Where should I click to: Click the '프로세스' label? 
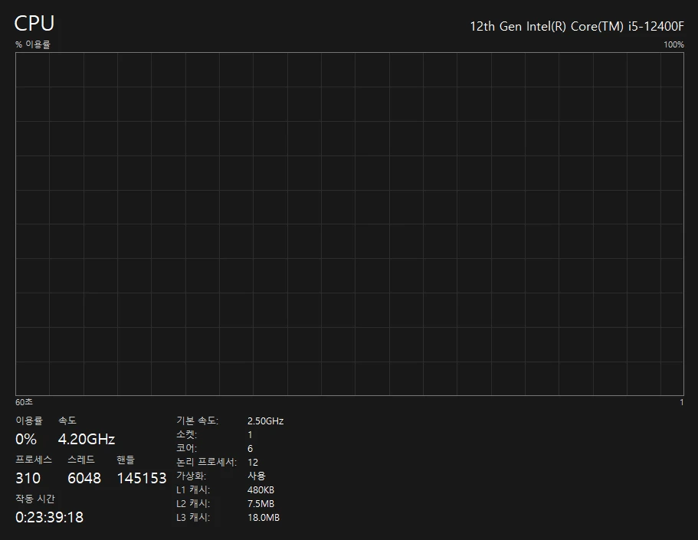34,460
